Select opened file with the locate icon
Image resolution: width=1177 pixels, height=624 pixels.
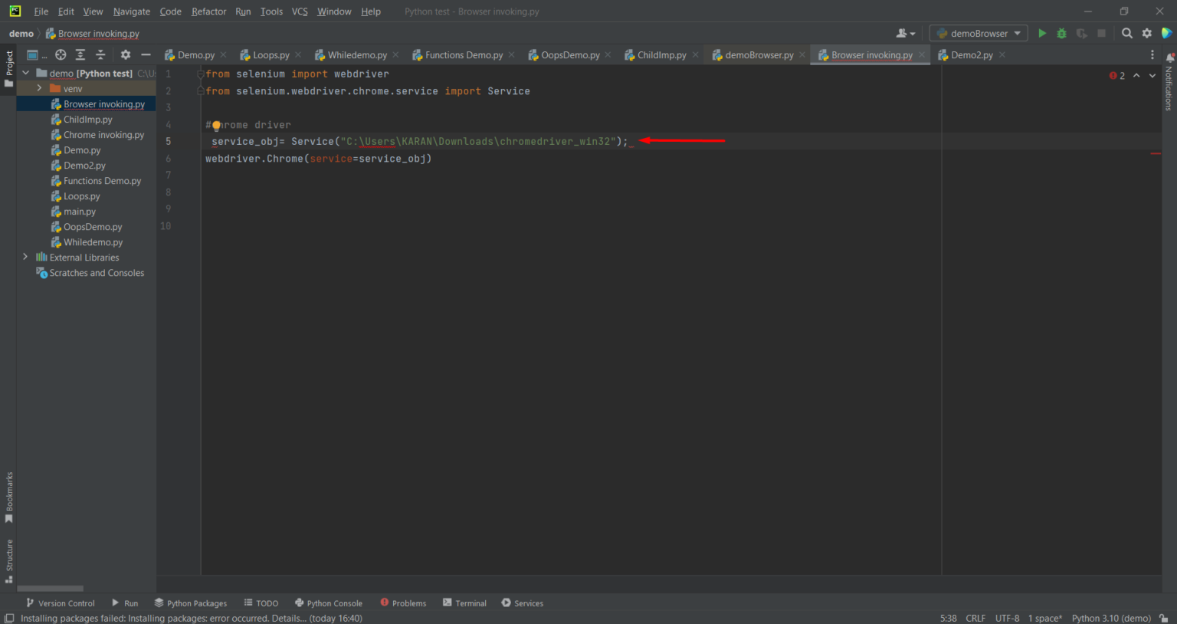60,54
